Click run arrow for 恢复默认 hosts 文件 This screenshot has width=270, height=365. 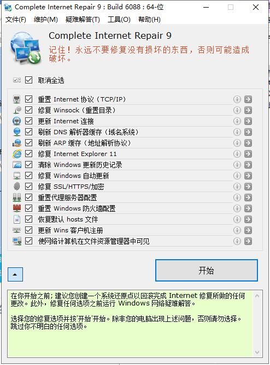pos(248,219)
